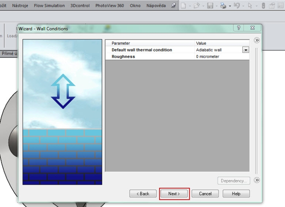
Task: Click the Cancel button
Action: [x=205, y=194]
